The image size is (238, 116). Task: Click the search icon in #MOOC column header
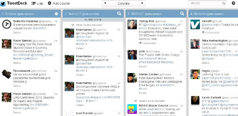182,14
